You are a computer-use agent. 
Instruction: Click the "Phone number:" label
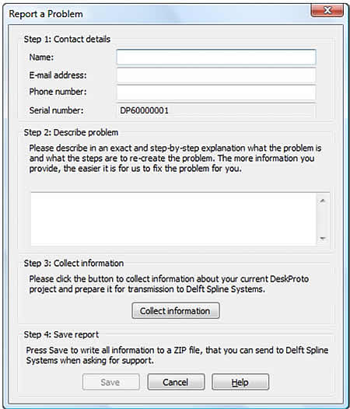pos(58,92)
